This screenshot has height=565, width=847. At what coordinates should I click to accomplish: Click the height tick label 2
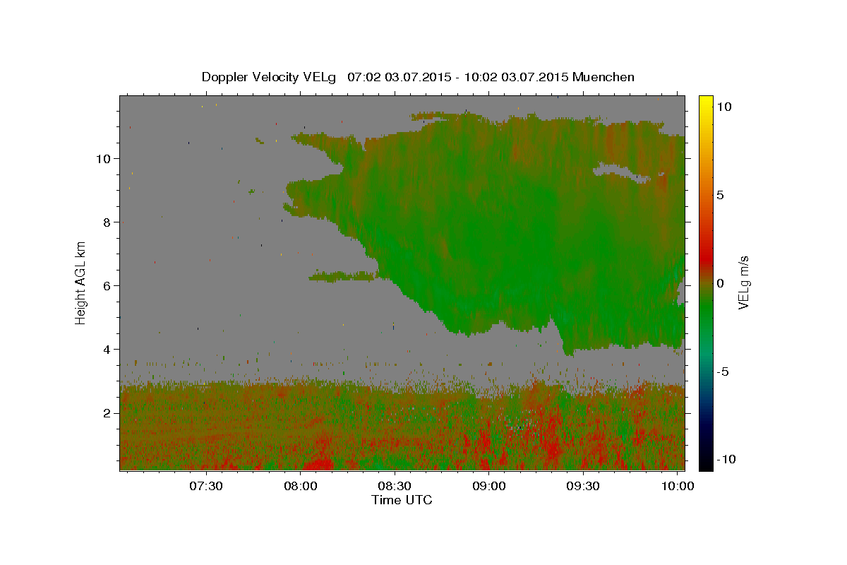pos(107,412)
